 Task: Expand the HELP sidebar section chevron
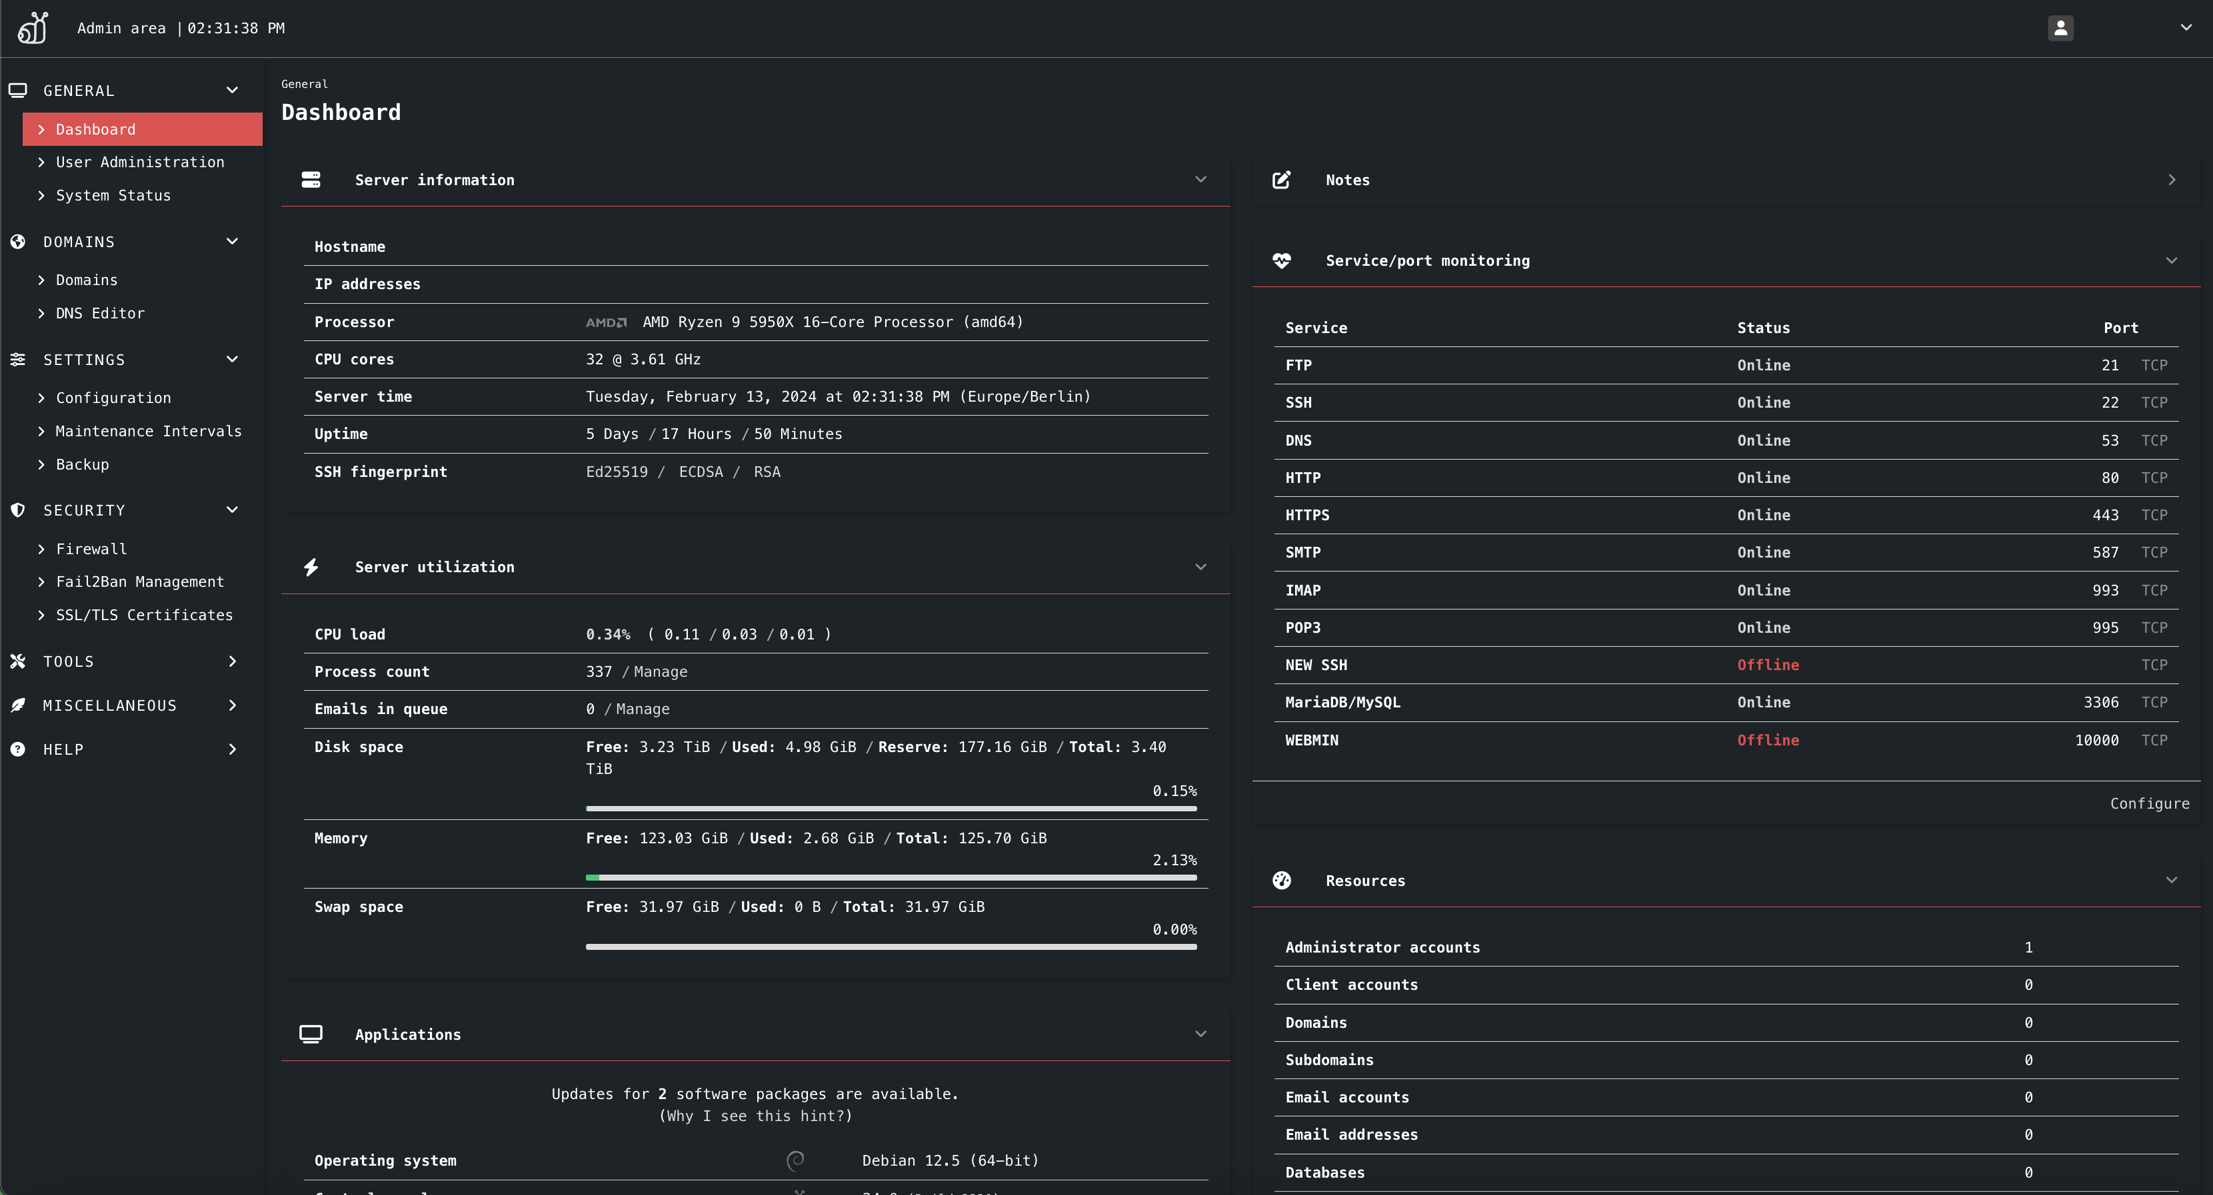pyautogui.click(x=232, y=749)
